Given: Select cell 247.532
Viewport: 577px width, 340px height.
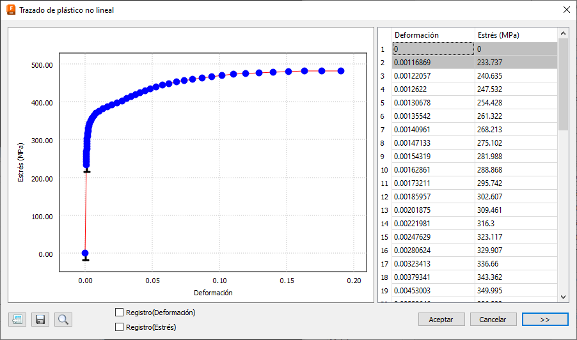Looking at the screenshot, I should (516, 89).
